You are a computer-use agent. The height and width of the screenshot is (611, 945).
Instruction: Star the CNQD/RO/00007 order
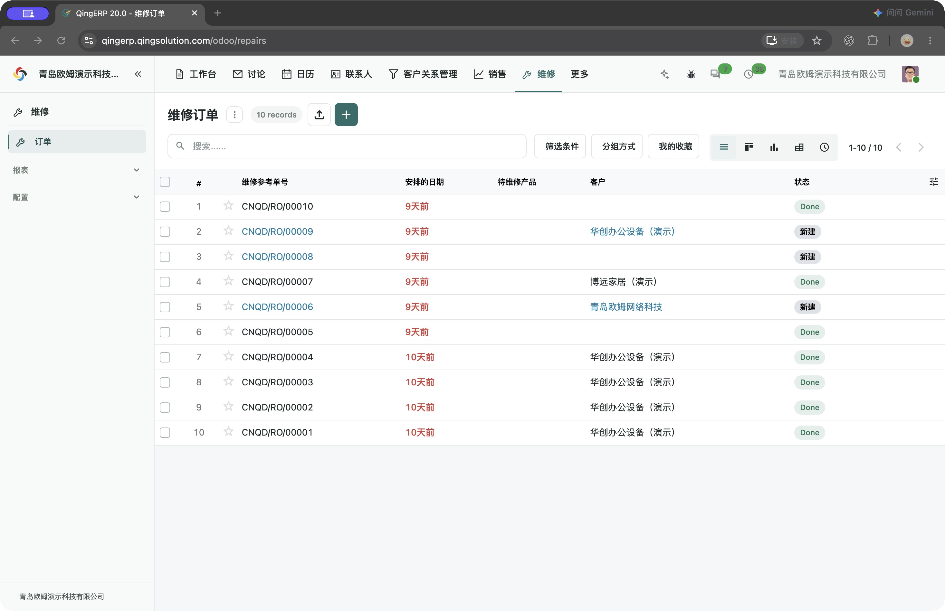pyautogui.click(x=228, y=281)
